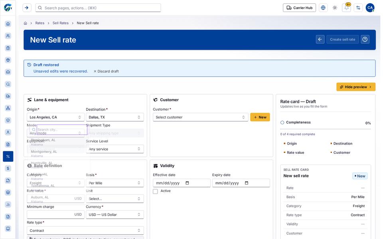Open the sliders settings icon
The image size is (383, 239).
358,8
